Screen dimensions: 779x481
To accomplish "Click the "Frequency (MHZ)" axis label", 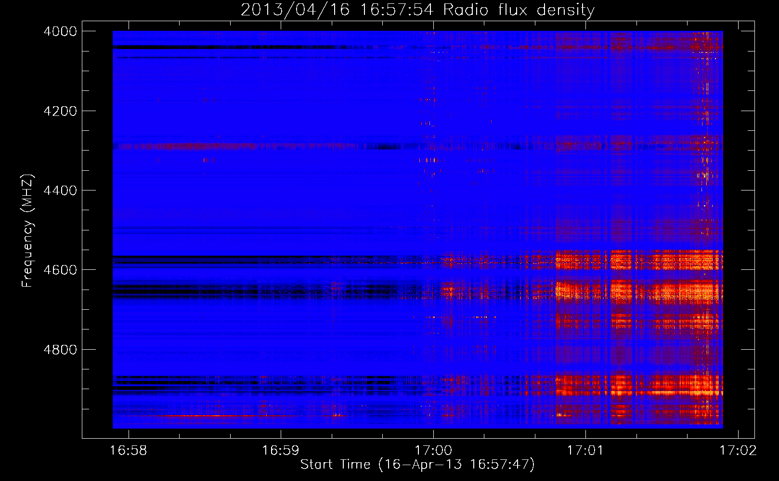I will [27, 231].
